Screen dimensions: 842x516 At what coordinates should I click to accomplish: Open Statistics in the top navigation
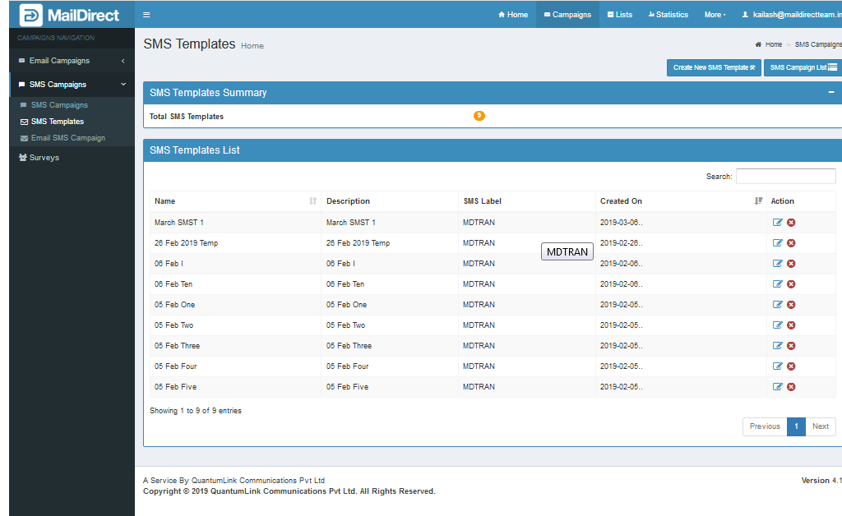point(669,15)
